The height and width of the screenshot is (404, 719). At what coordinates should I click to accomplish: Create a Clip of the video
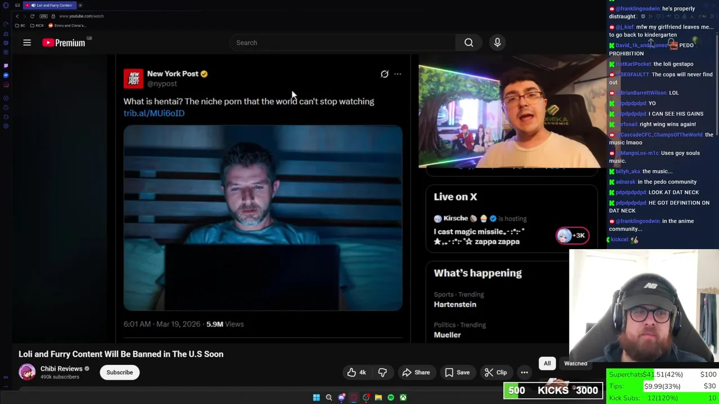pyautogui.click(x=496, y=373)
